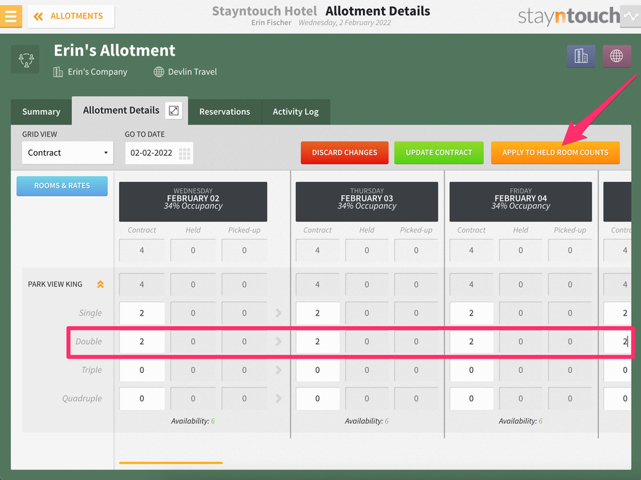
Task: Click the Double row copy-across arrow
Action: click(x=279, y=341)
